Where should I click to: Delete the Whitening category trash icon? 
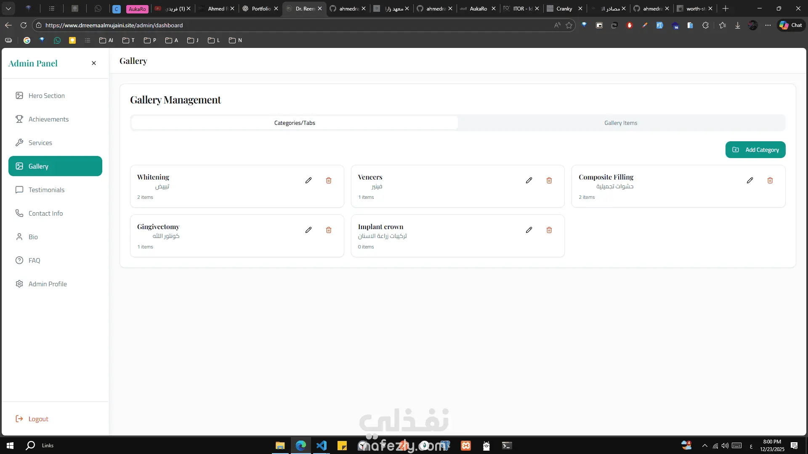pyautogui.click(x=329, y=180)
